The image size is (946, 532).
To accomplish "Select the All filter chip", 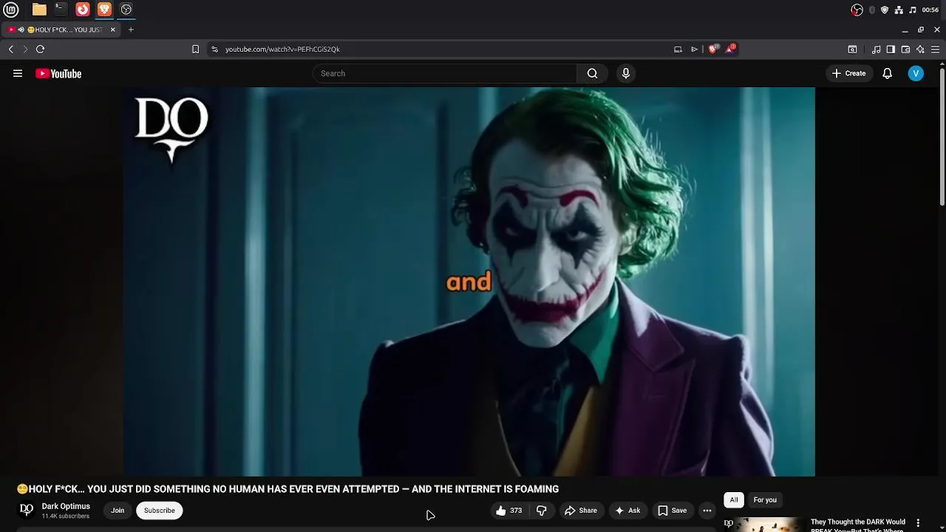I will click(x=734, y=500).
